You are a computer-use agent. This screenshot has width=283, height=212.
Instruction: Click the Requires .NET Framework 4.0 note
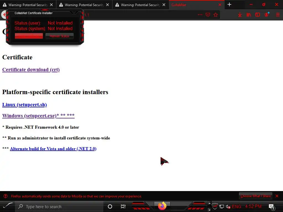click(41, 127)
